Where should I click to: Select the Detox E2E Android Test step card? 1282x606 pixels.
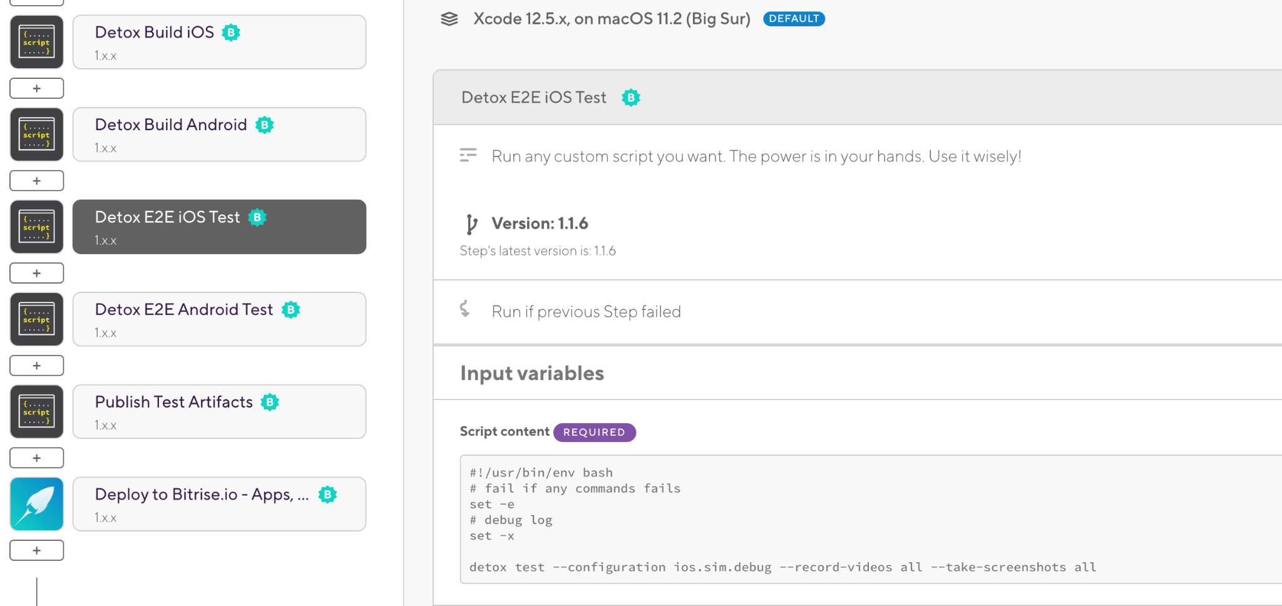(219, 319)
